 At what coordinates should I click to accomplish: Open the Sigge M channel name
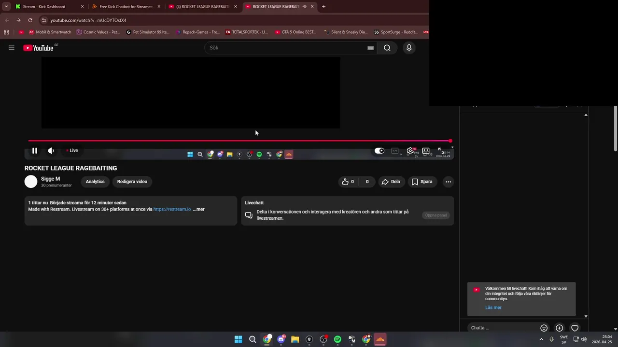pyautogui.click(x=51, y=179)
